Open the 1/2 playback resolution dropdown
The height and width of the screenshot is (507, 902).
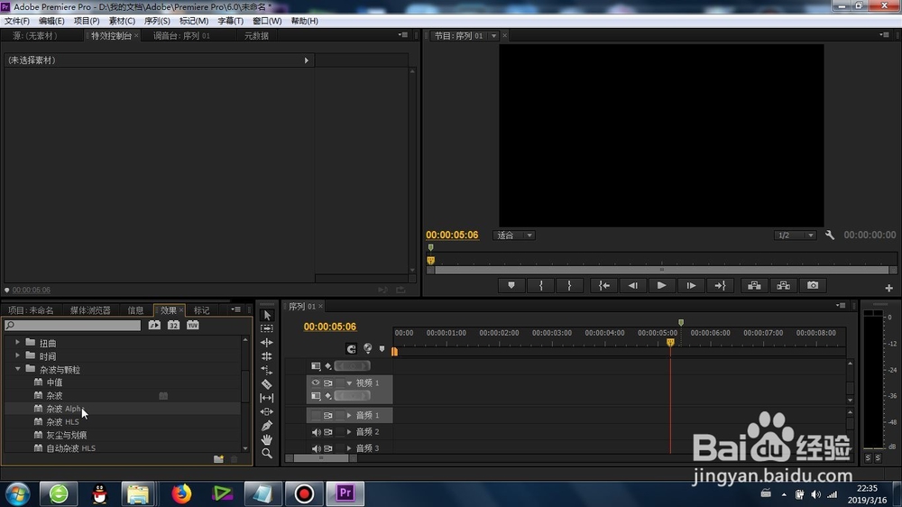coord(795,235)
